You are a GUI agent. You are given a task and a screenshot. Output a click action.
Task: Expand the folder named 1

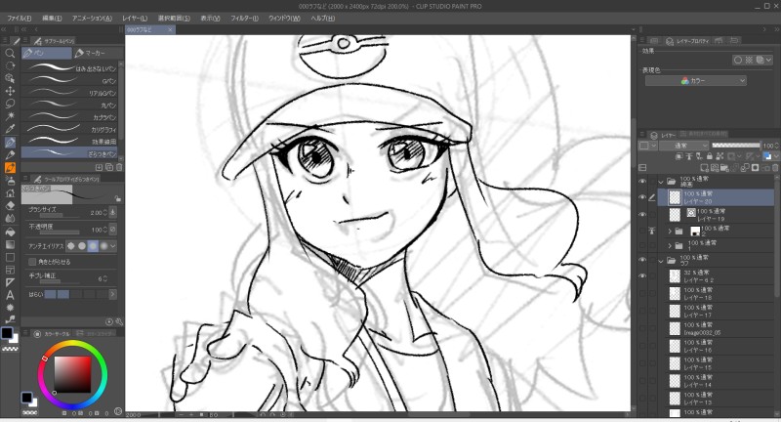670,245
